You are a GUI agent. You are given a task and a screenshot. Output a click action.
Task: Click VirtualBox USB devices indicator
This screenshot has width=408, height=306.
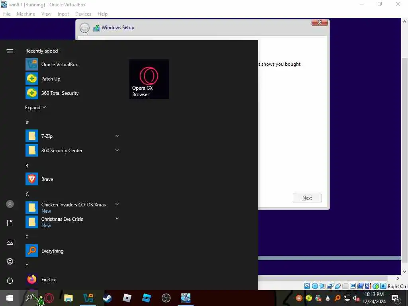[338, 286]
